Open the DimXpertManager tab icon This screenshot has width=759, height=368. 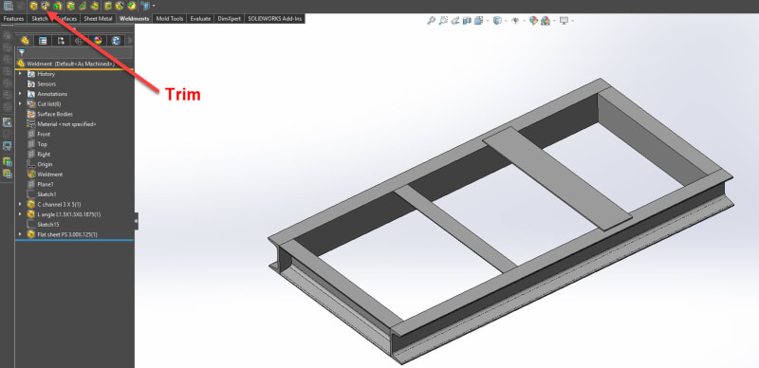coord(79,41)
